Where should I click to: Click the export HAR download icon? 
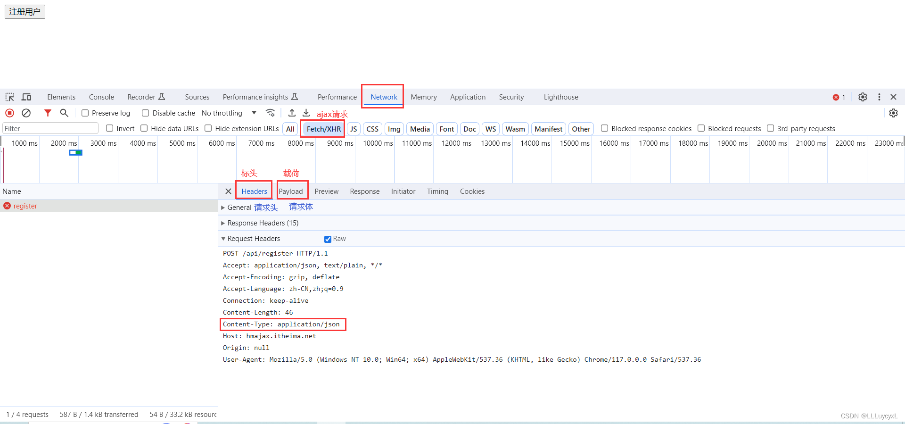click(x=306, y=113)
